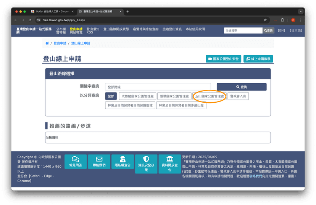Filter by 玉山國家公園管理處
Image resolution: width=316 pixels, height=205 pixels.
210,96
